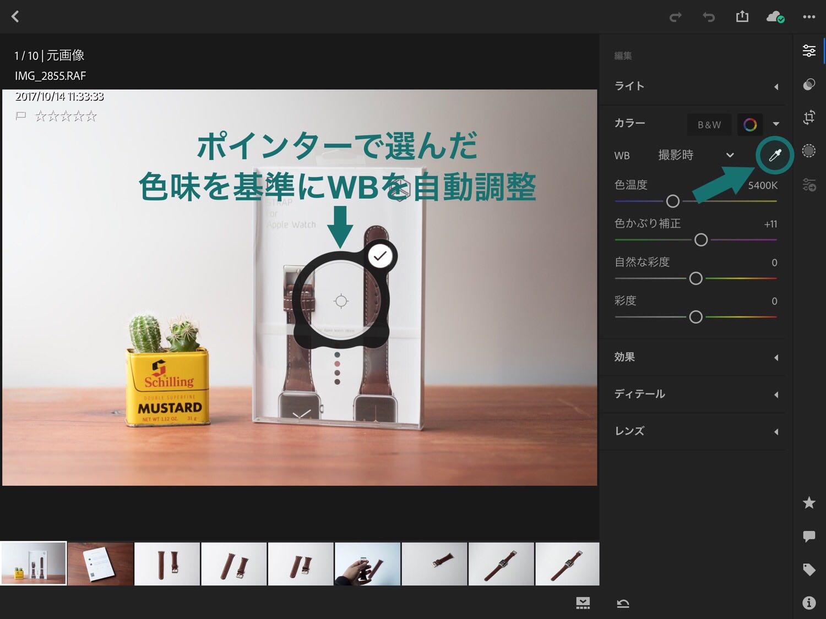The image size is (826, 619).
Task: Open the 効果 section
Action: click(x=694, y=358)
